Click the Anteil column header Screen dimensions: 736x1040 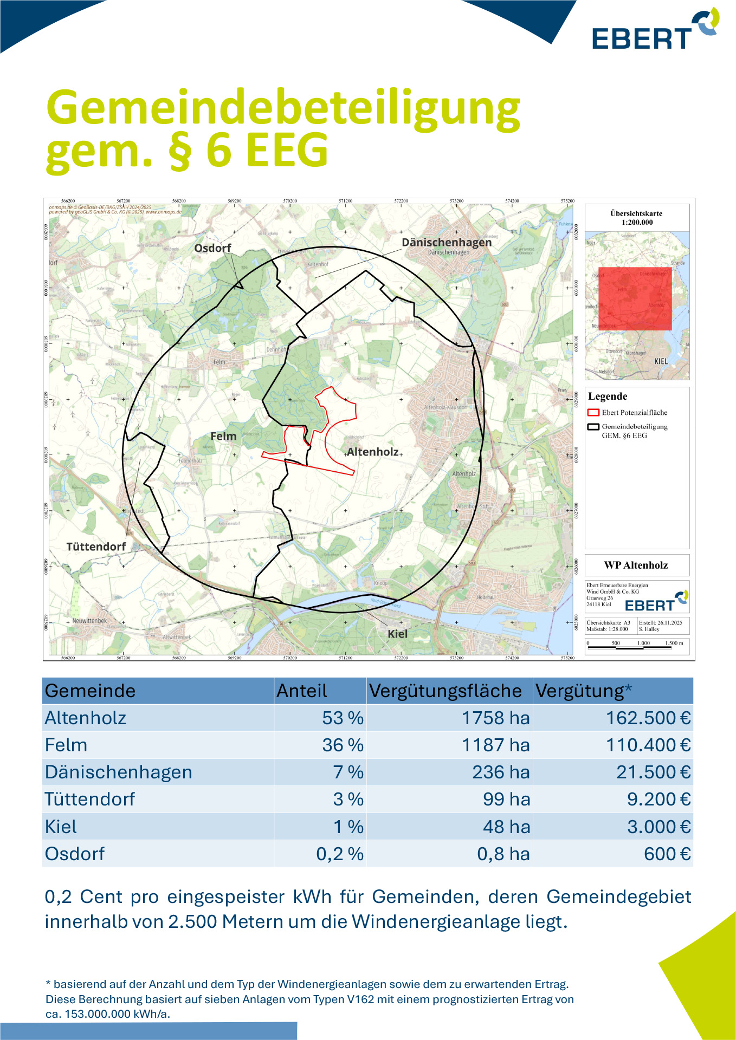click(x=301, y=691)
